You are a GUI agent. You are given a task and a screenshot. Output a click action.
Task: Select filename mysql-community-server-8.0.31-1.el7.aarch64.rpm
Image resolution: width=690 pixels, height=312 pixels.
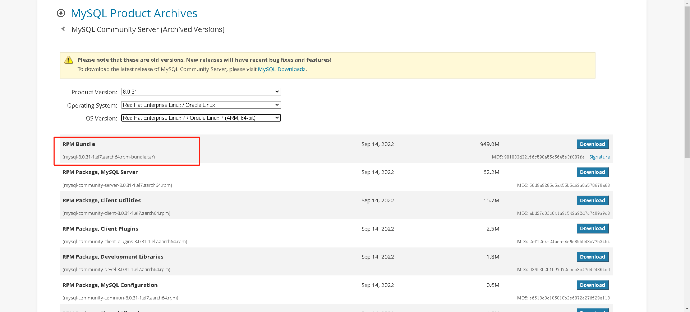click(117, 185)
